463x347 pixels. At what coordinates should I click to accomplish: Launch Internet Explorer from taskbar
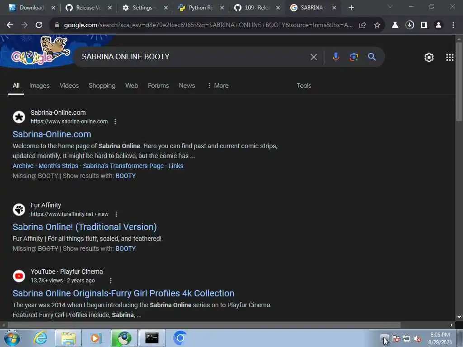(x=40, y=338)
